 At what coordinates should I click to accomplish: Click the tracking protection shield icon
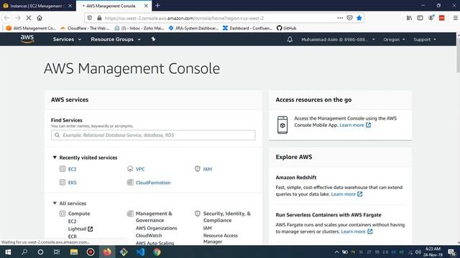tap(90, 18)
